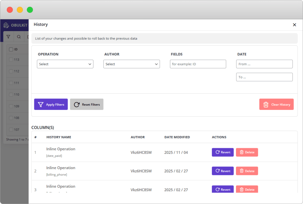Viewport: 303px width, 204px height.
Task: Check the box for row 113
Action: [x=11, y=60]
